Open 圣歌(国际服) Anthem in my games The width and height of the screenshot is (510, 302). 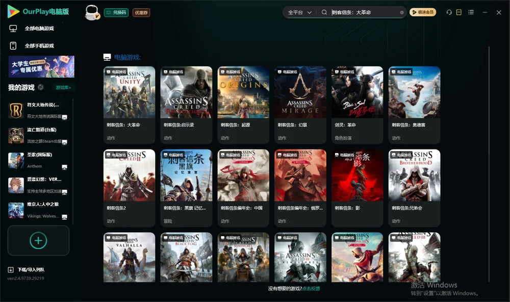(x=38, y=160)
